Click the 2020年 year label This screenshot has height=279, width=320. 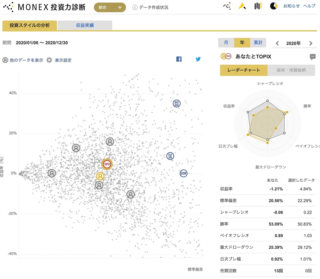[x=293, y=43]
